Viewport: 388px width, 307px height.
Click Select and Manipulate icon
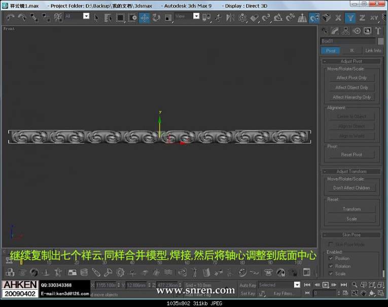point(218,18)
